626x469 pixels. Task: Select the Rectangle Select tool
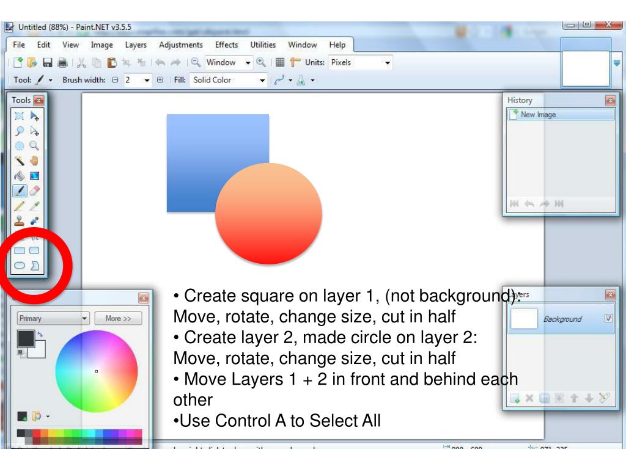coord(19,116)
